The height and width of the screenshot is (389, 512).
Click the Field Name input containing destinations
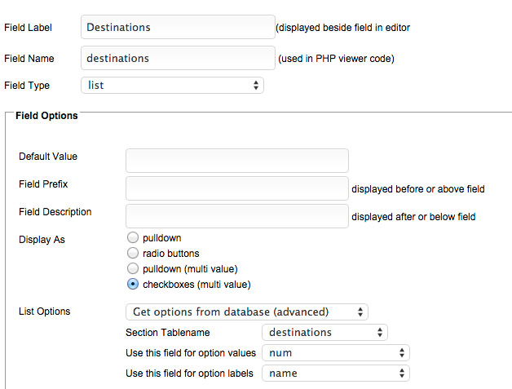tap(178, 58)
